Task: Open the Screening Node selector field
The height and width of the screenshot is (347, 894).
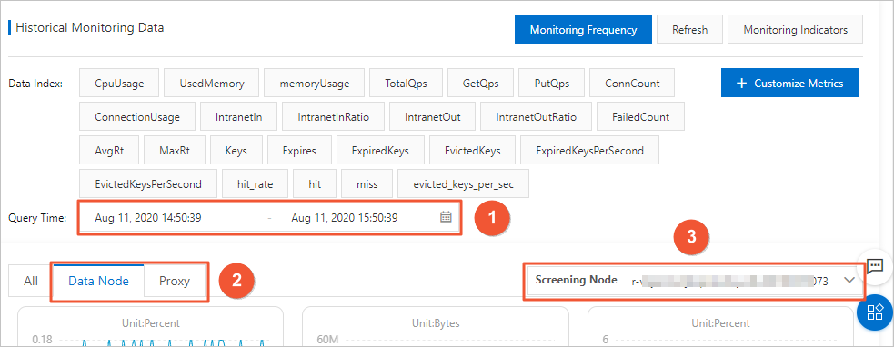Action: pos(694,281)
